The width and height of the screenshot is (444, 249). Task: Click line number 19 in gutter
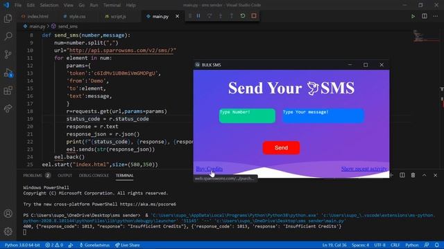coord(30,119)
